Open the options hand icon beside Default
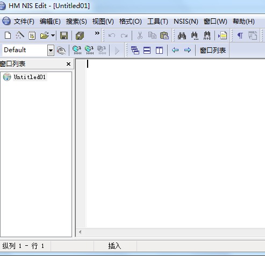The width and height of the screenshot is (265, 256). [x=61, y=50]
